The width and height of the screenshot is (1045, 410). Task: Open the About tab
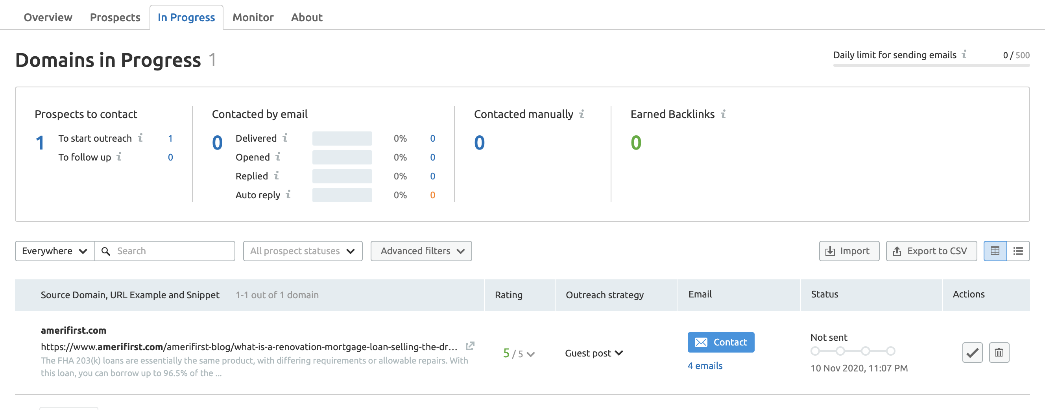click(306, 17)
